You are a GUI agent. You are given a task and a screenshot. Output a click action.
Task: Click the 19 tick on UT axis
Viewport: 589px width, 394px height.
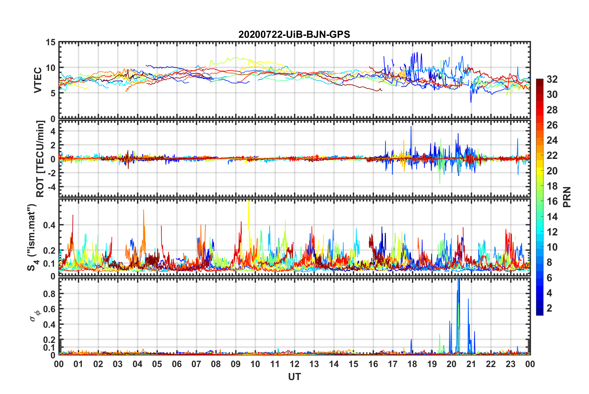[x=432, y=364]
